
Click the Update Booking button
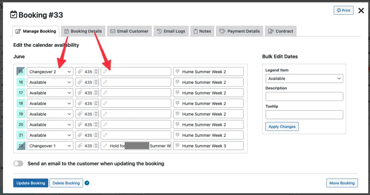(x=31, y=183)
